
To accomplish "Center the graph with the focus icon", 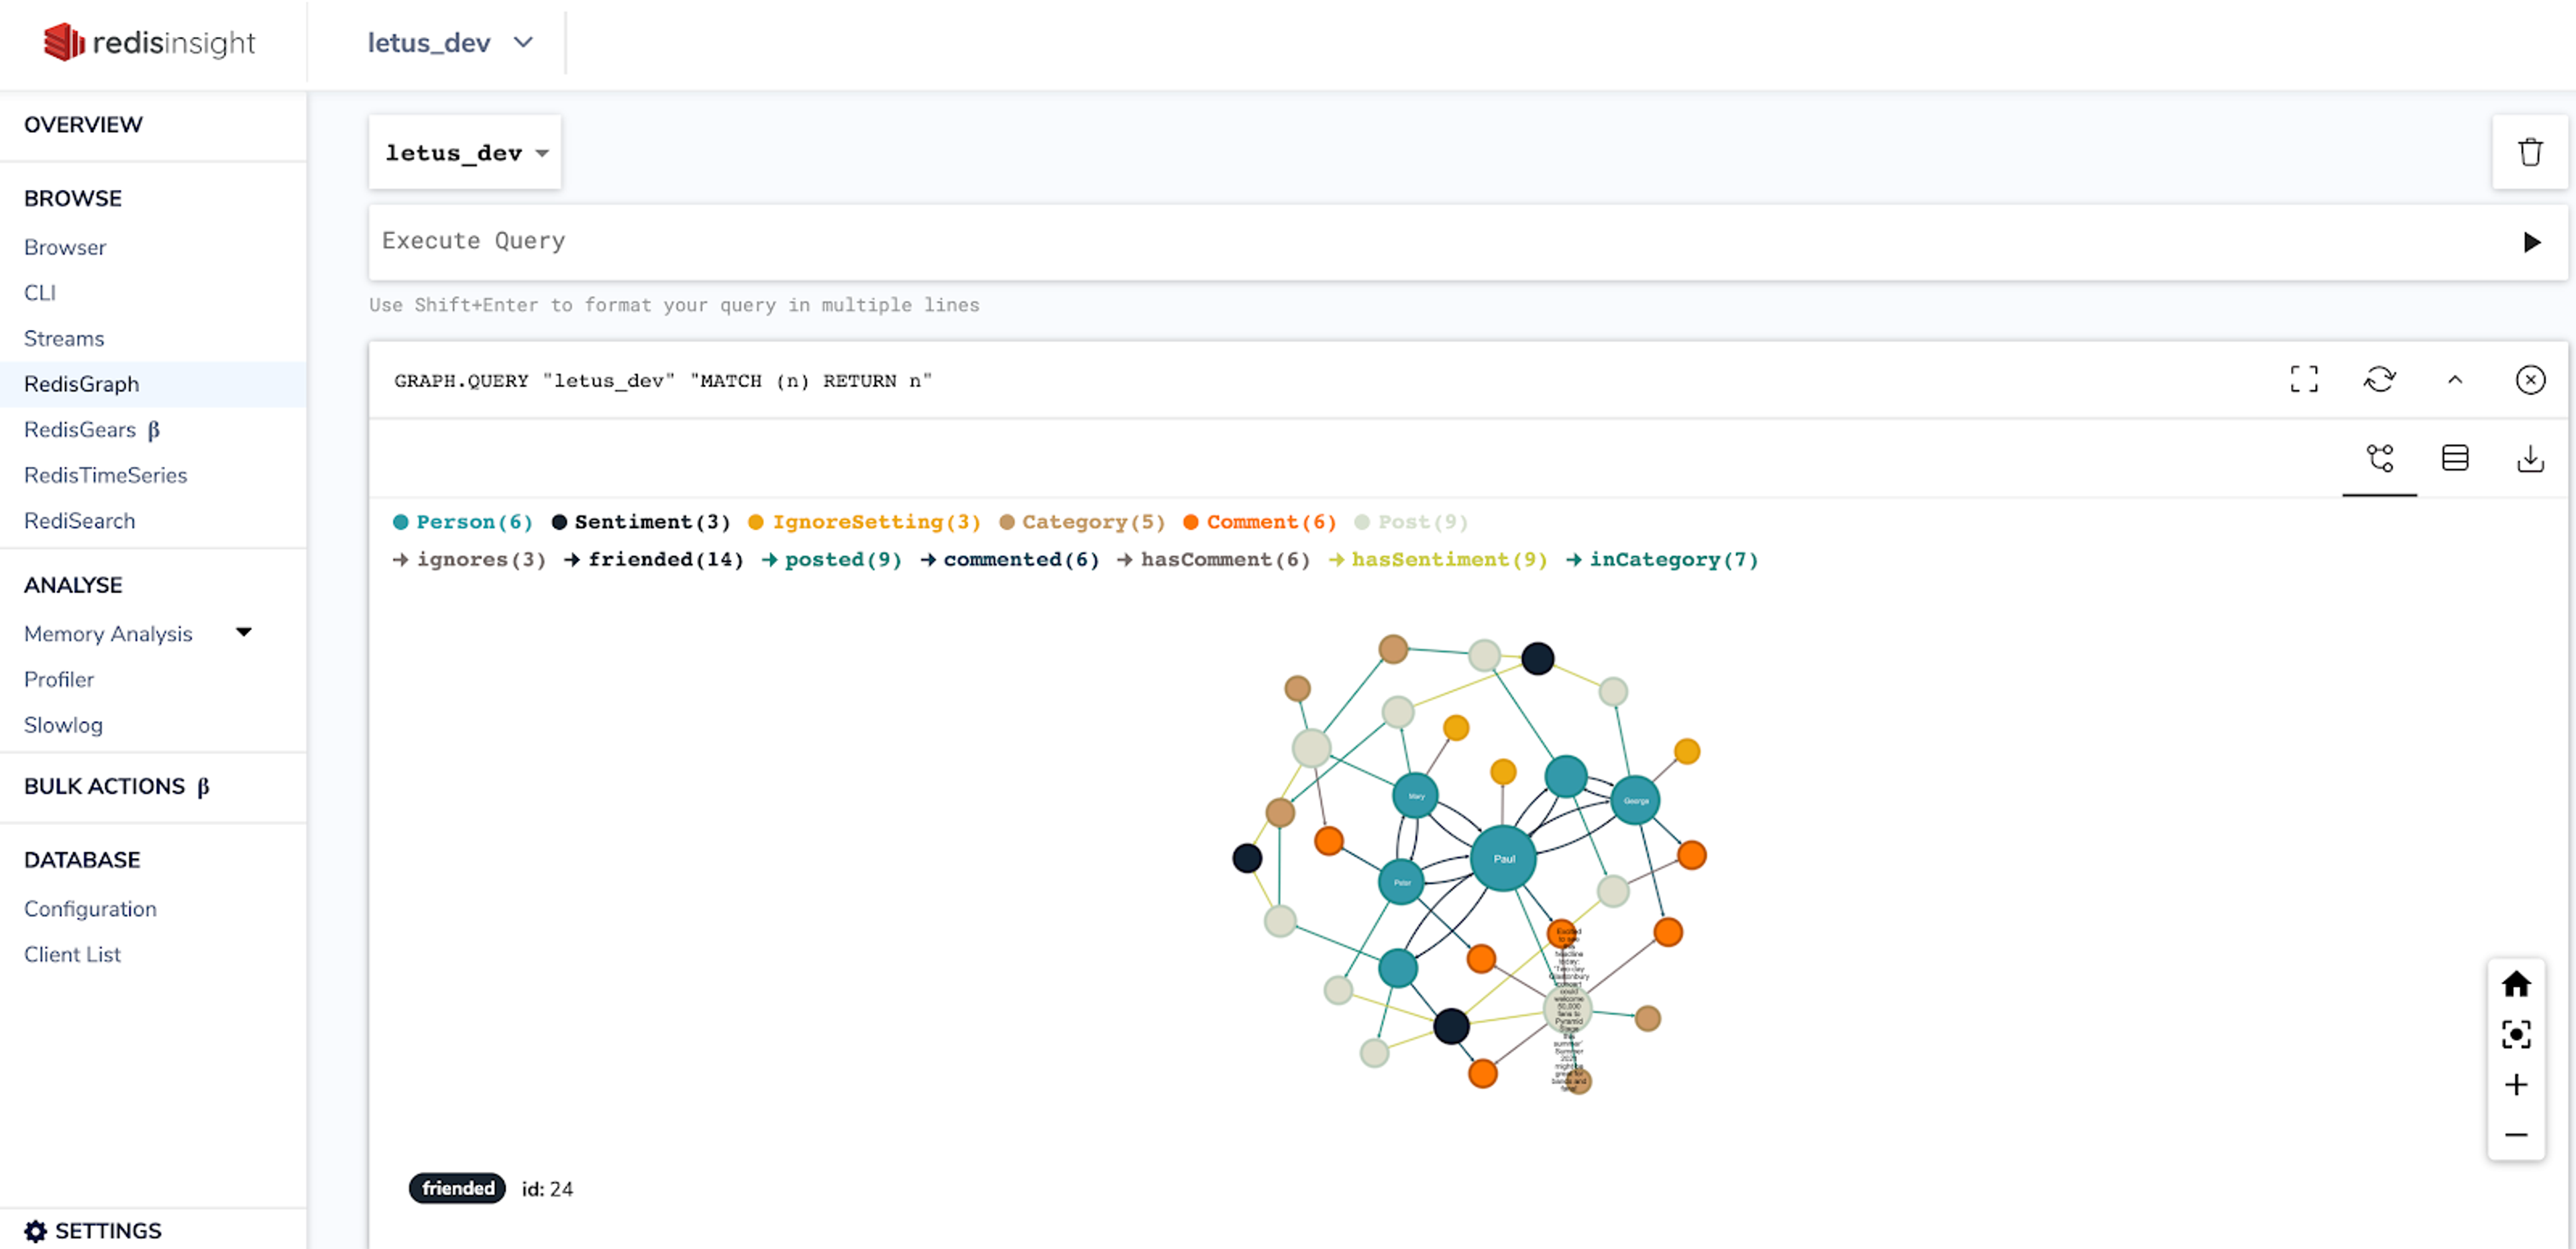I will [2516, 1034].
